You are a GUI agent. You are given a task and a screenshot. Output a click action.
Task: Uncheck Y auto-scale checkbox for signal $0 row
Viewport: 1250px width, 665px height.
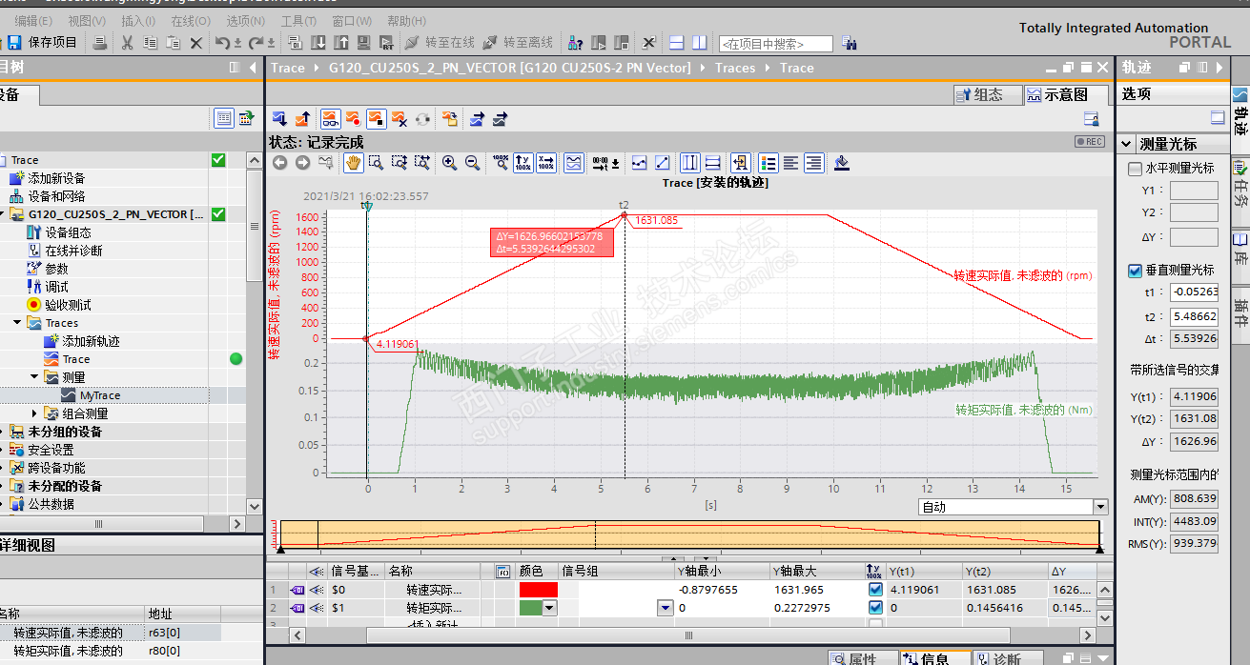[875, 590]
